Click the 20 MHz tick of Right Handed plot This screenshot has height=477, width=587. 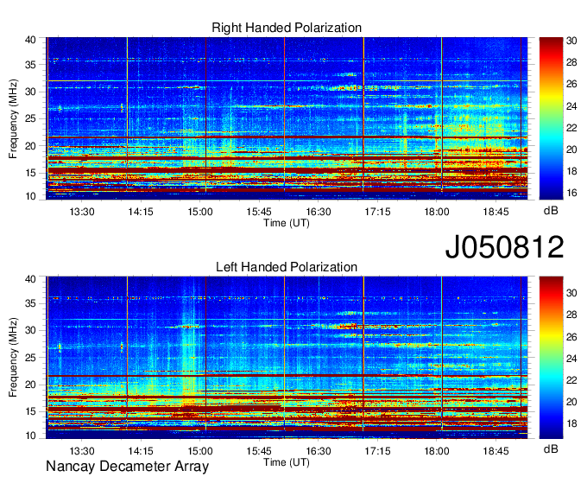(30, 146)
